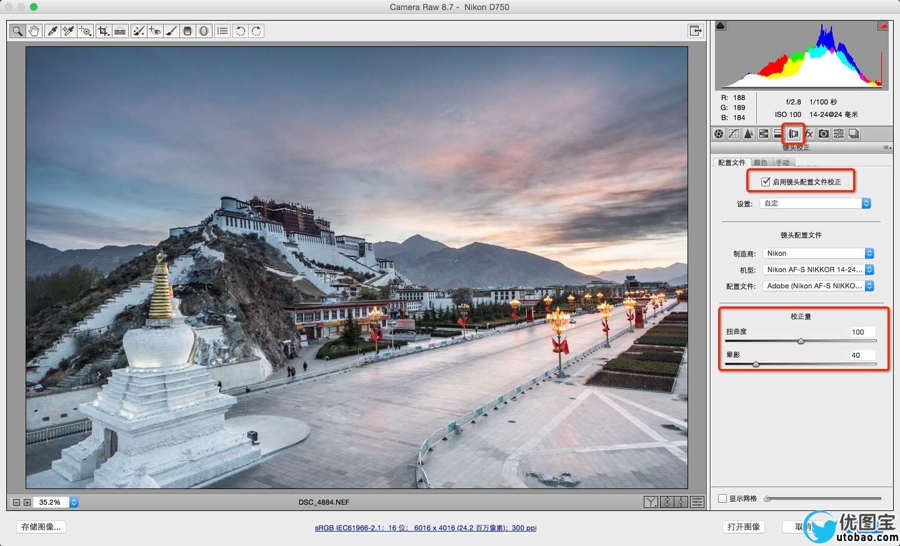Screen dimensions: 900x546
Task: Open the before/after preview mode Y icon
Action: tap(651, 502)
